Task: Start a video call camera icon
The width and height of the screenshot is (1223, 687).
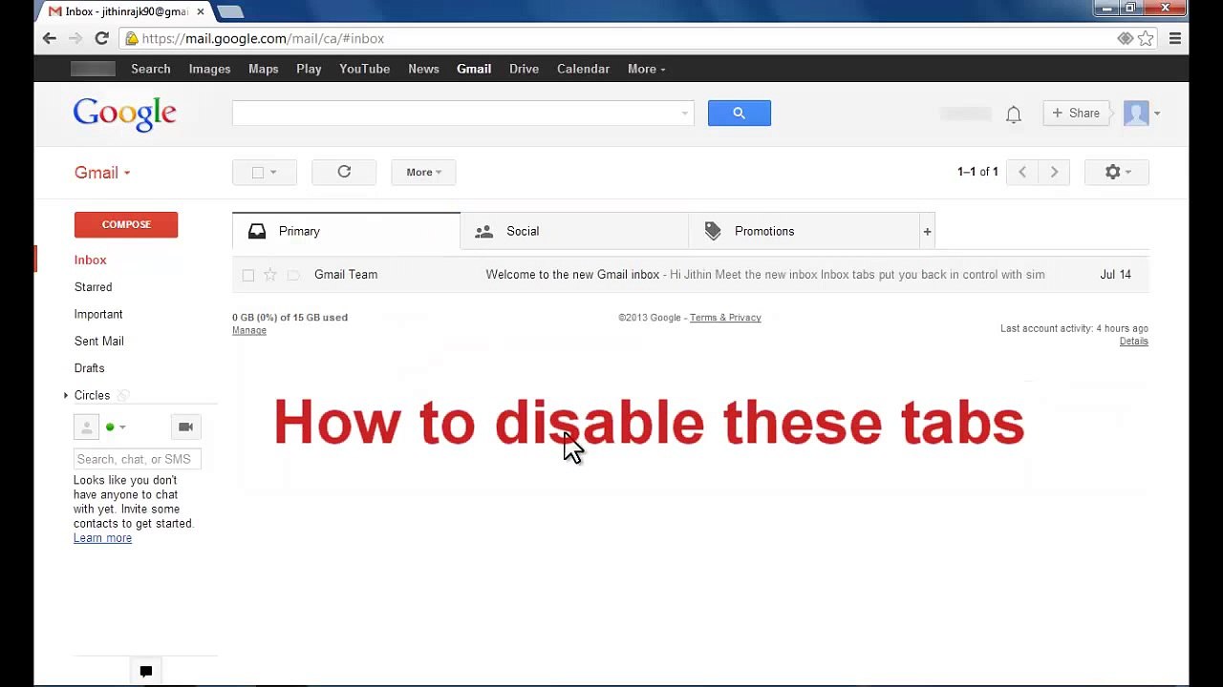Action: [x=185, y=427]
